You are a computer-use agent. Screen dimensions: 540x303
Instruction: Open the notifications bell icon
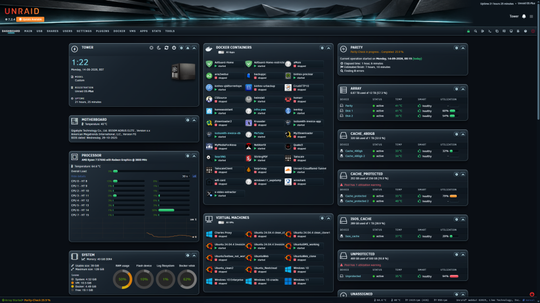pos(524,16)
